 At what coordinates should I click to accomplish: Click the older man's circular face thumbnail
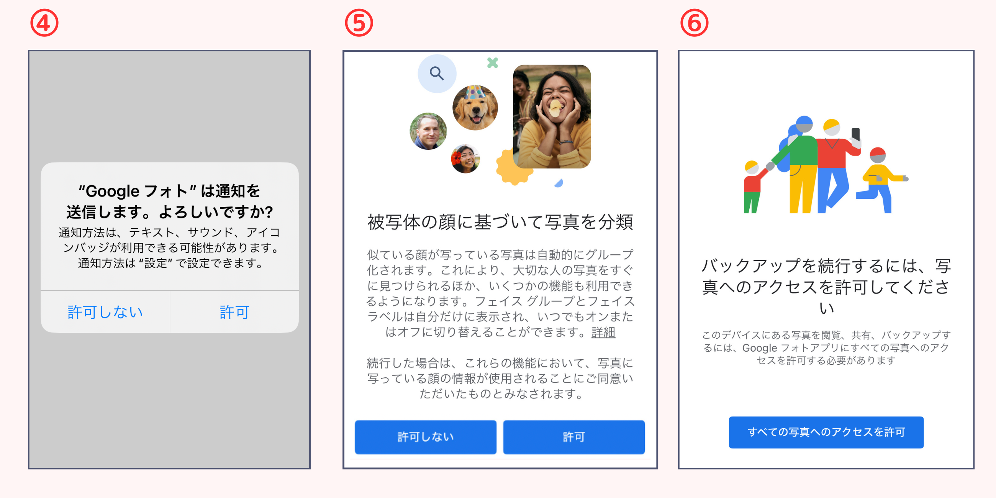[x=428, y=131]
